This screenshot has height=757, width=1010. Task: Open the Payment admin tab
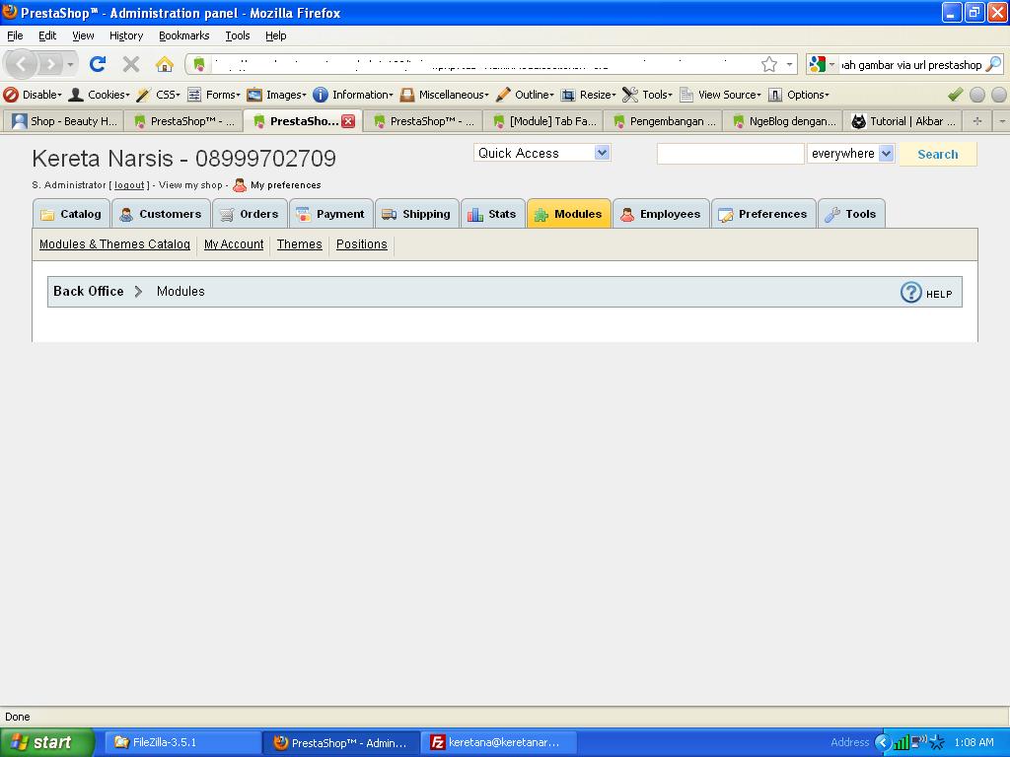(x=331, y=214)
